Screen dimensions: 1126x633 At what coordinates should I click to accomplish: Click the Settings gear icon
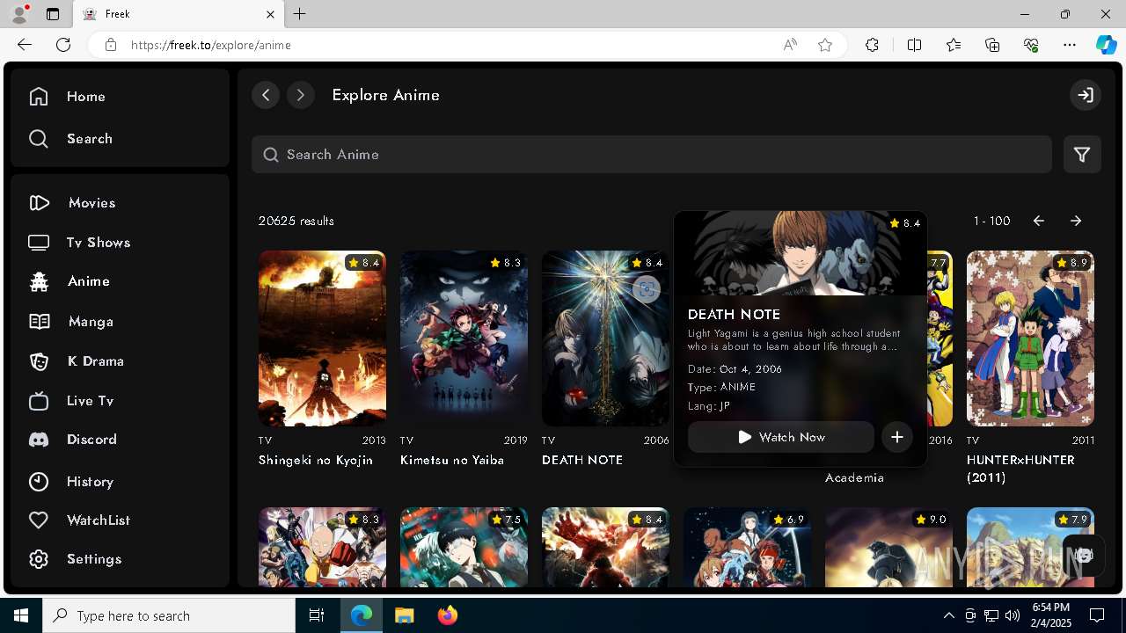click(39, 559)
